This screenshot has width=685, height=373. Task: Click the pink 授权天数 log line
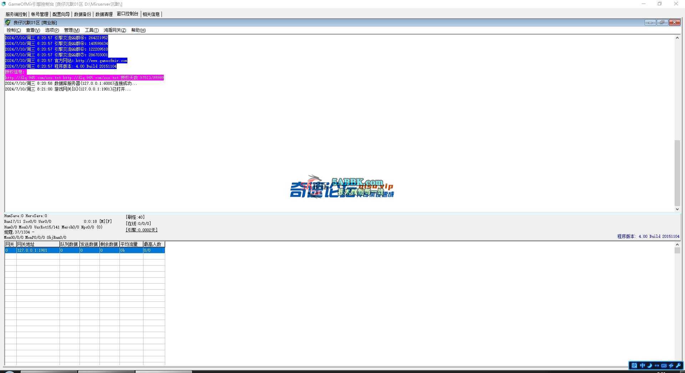[84, 78]
